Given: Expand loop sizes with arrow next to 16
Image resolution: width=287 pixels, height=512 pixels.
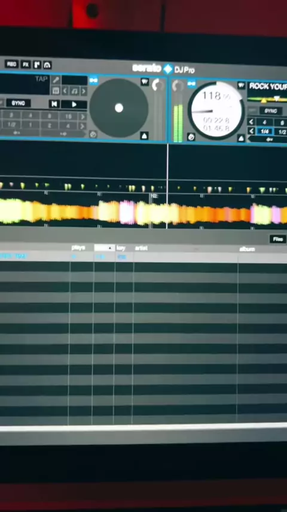Looking at the screenshot, I should [83, 116].
